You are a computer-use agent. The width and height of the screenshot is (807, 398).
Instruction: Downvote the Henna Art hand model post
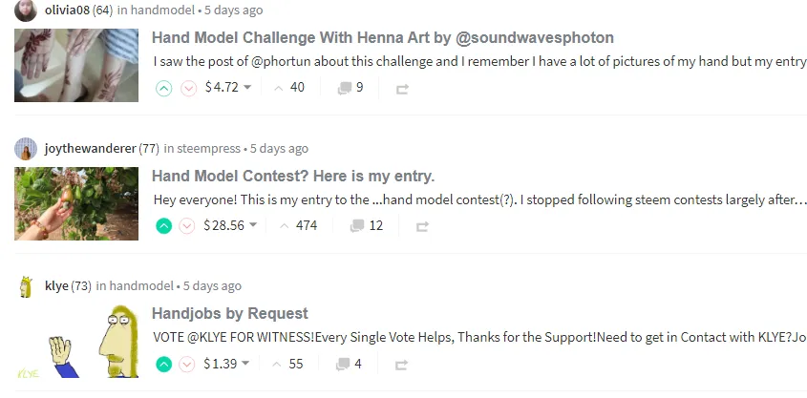189,89
